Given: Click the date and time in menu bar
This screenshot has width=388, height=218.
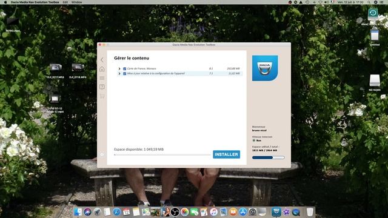Looking at the screenshot, I should click(350, 2).
